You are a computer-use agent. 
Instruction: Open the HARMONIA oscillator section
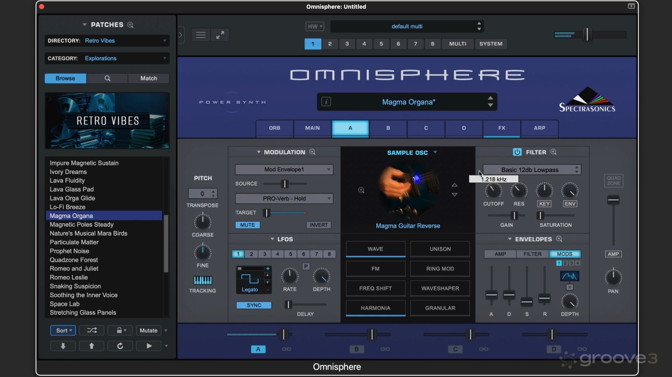(x=376, y=308)
